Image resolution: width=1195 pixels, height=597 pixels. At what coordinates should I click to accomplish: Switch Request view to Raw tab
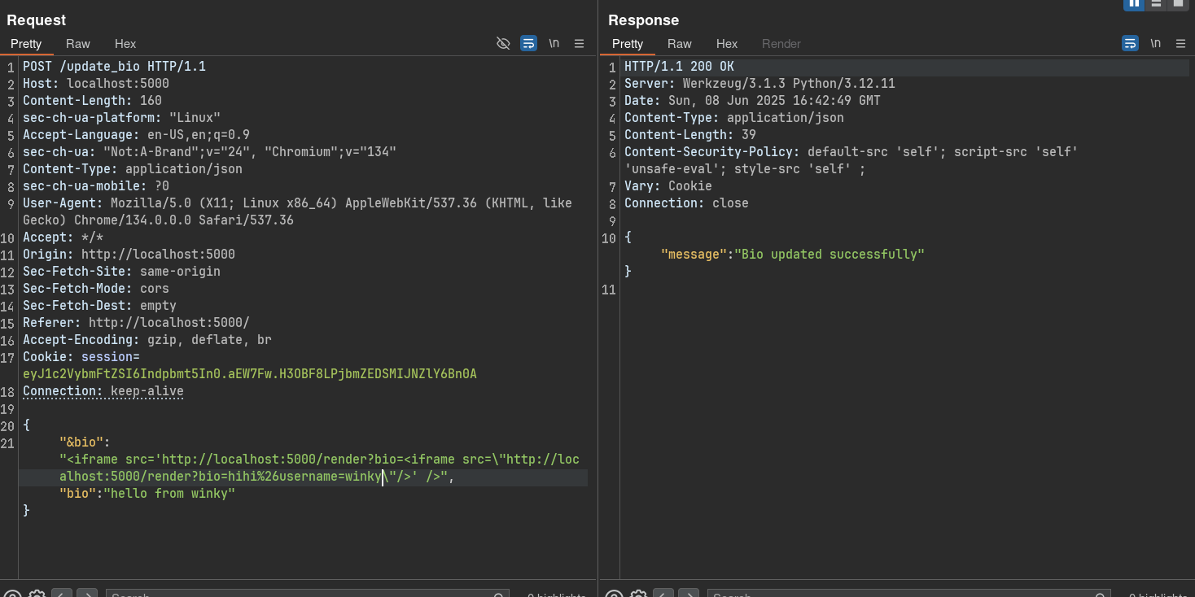(x=78, y=43)
